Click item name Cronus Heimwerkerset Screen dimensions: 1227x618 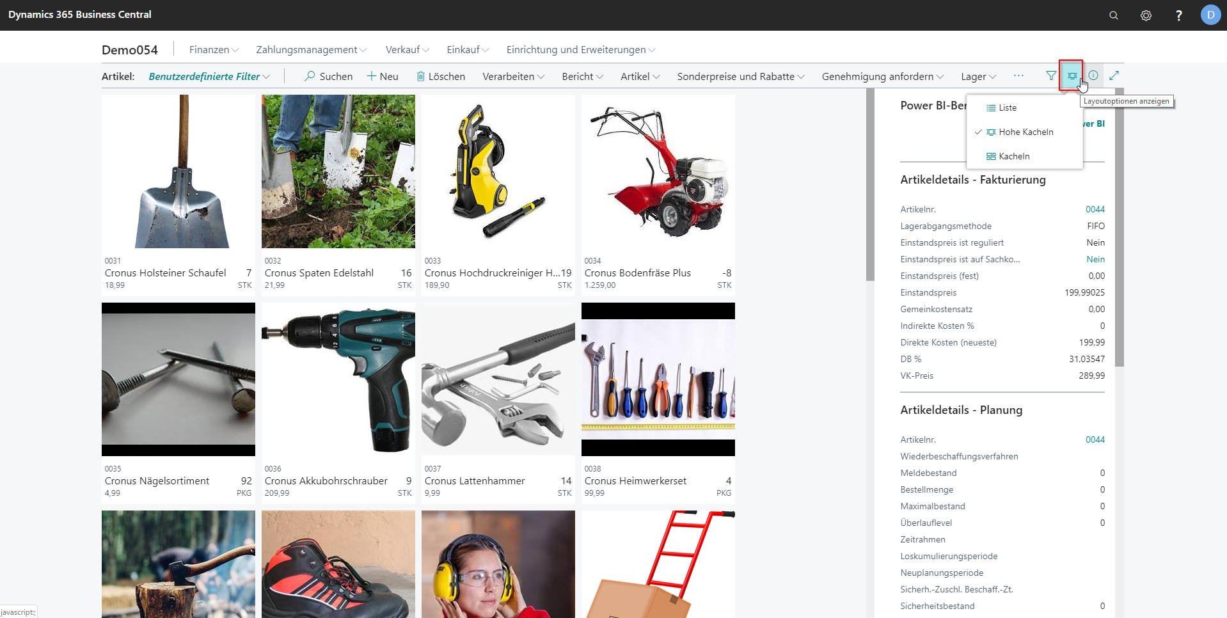click(x=635, y=480)
